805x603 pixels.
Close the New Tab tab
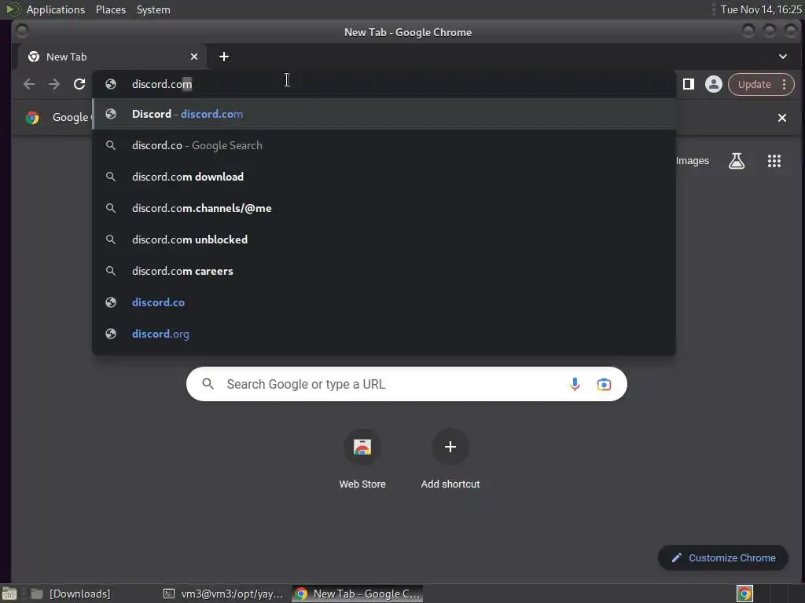(194, 57)
